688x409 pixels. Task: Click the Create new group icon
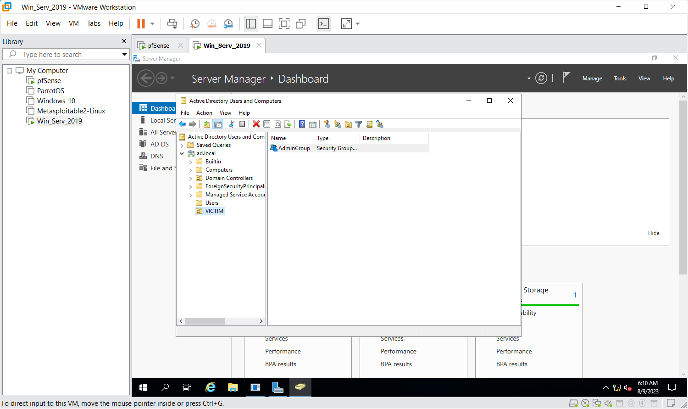click(x=338, y=124)
